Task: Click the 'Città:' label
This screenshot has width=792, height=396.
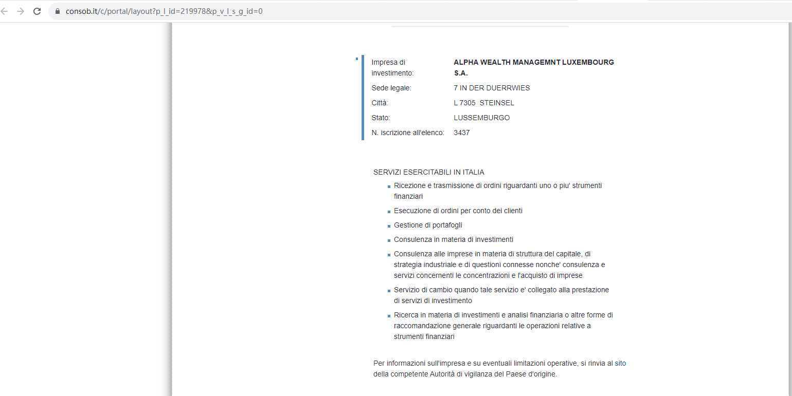Action: pos(380,103)
